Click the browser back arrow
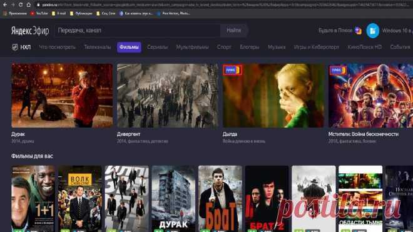This screenshot has width=413, height=232. (x=5, y=5)
